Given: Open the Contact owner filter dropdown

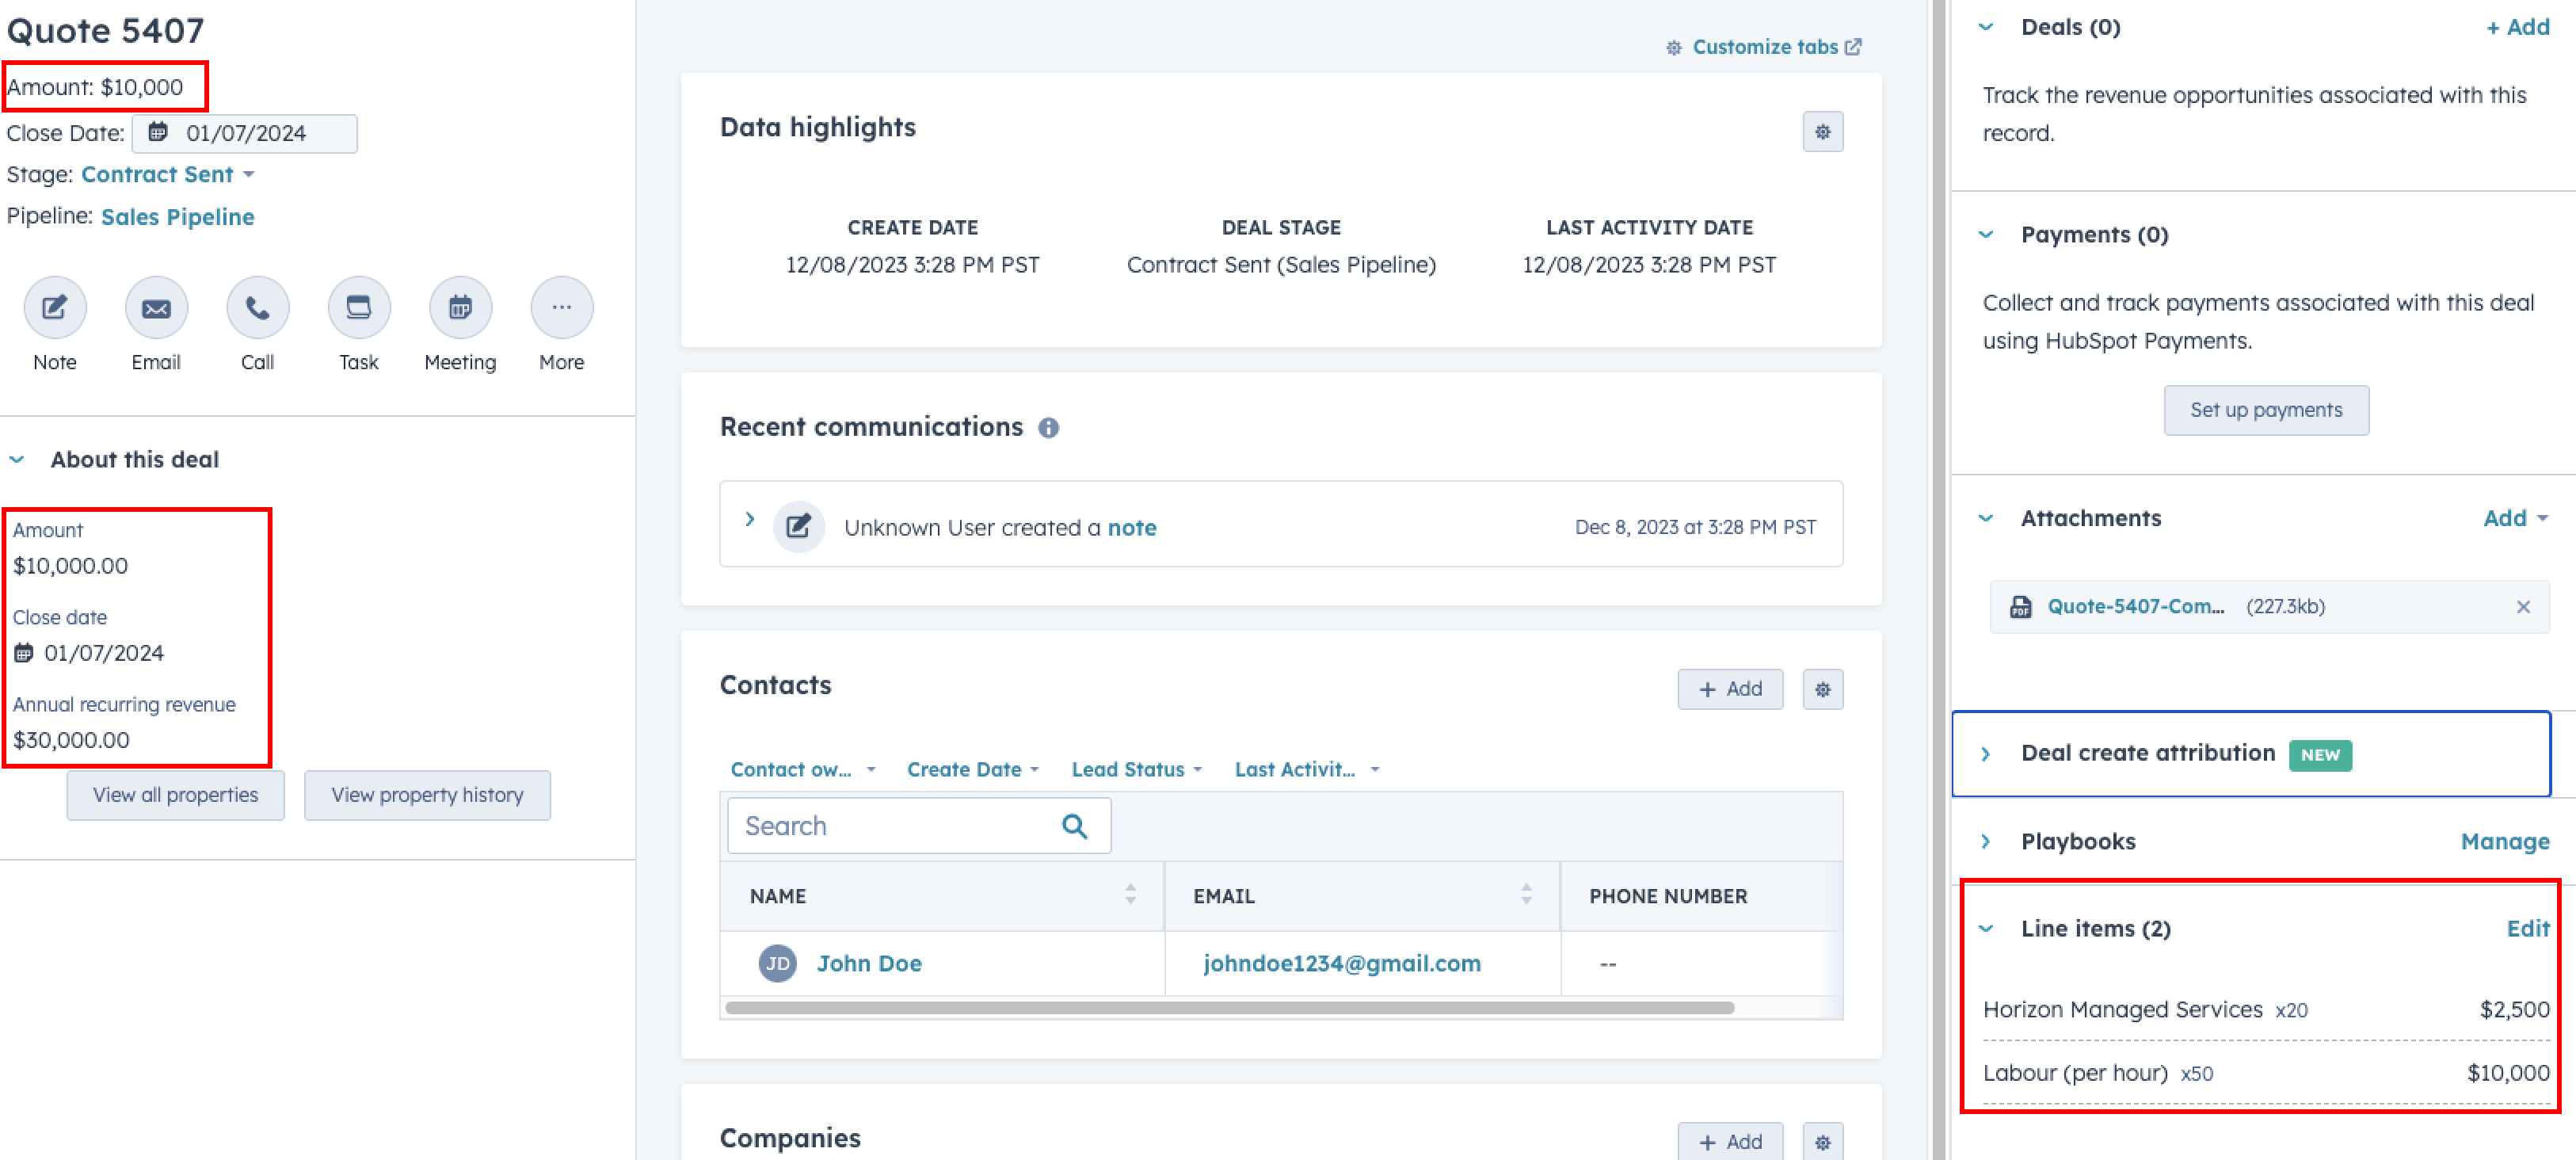Looking at the screenshot, I should point(802,769).
